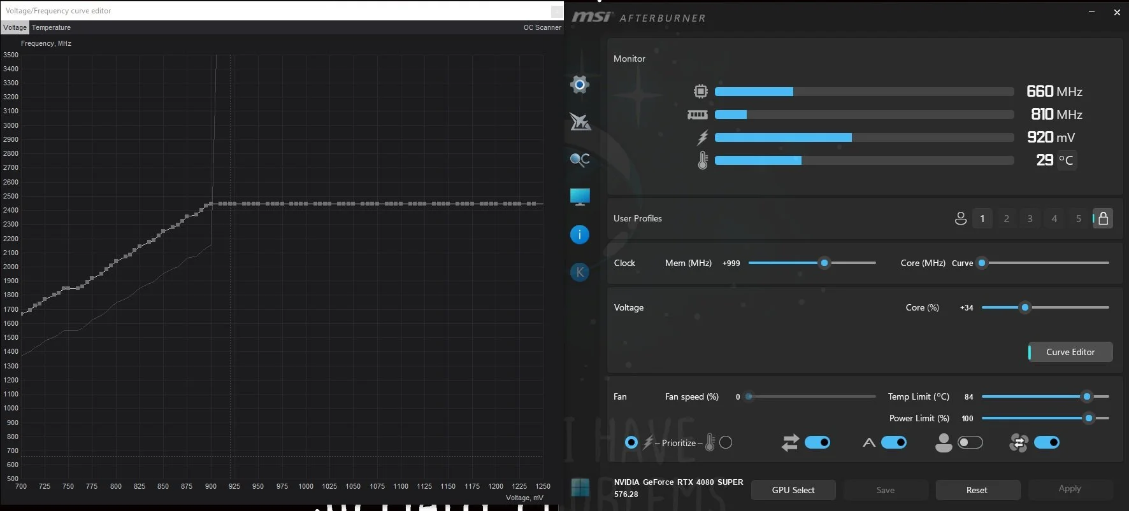
Task: Click the 920 mV voltage reading
Action: [x=1051, y=137]
